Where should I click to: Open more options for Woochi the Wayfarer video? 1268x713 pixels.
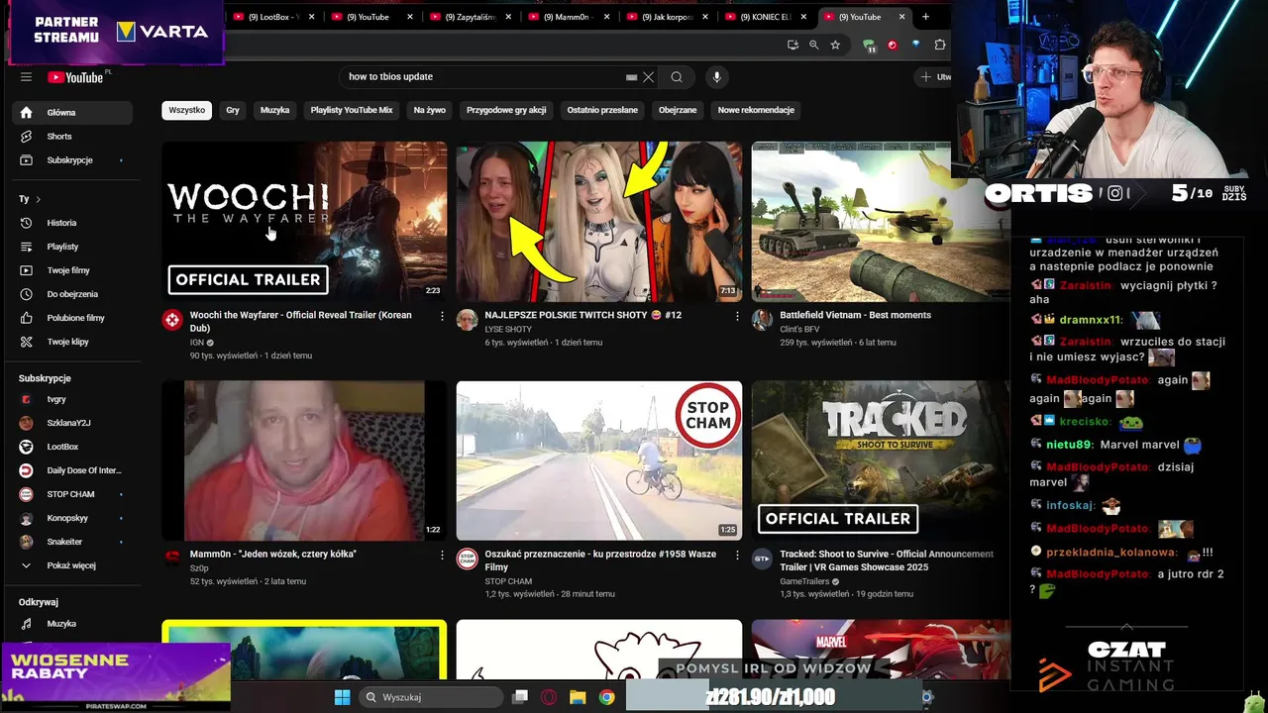[x=442, y=316]
